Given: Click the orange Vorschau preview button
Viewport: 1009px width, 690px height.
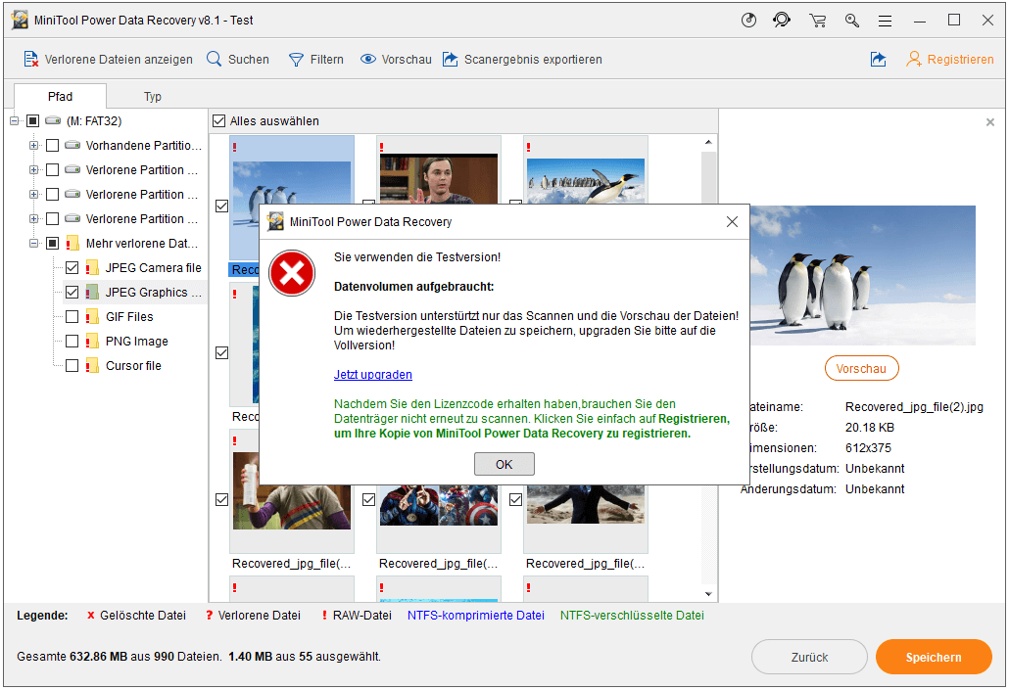Looking at the screenshot, I should (x=862, y=368).
